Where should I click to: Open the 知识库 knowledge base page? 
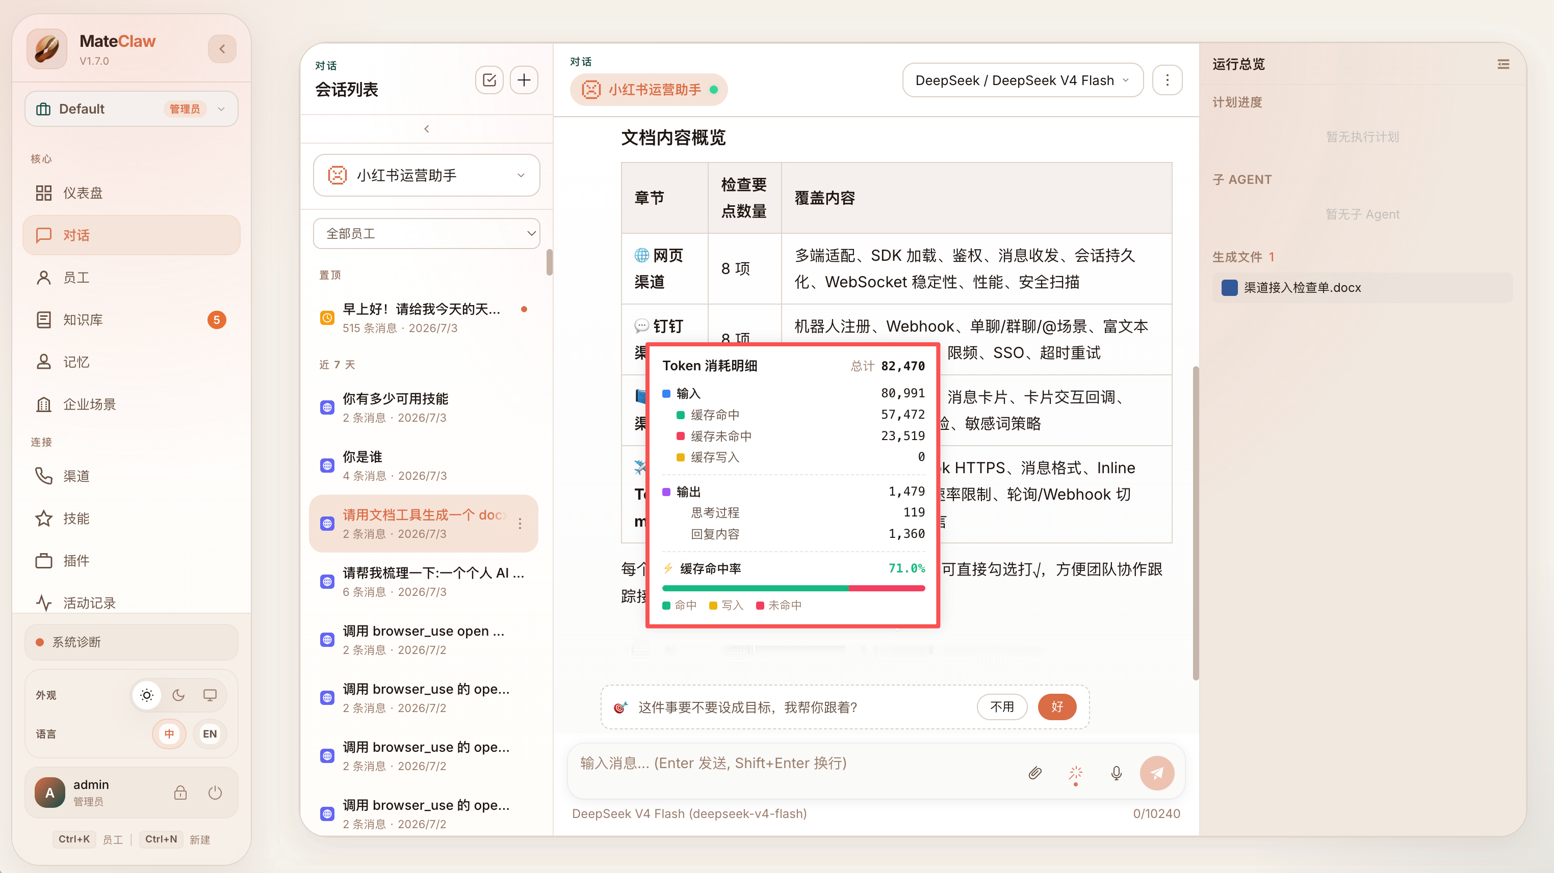click(132, 320)
